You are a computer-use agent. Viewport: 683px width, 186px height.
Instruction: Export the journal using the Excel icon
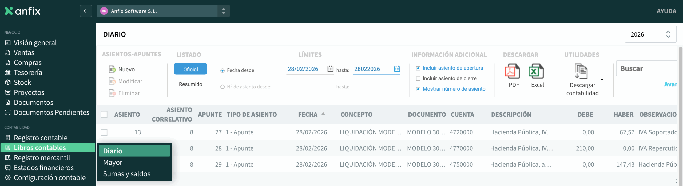536,71
